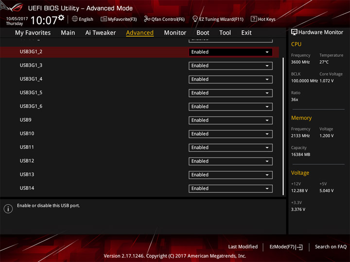Click the Ratio value 36x
The height and width of the screenshot is (262, 350).
pos(295,99)
